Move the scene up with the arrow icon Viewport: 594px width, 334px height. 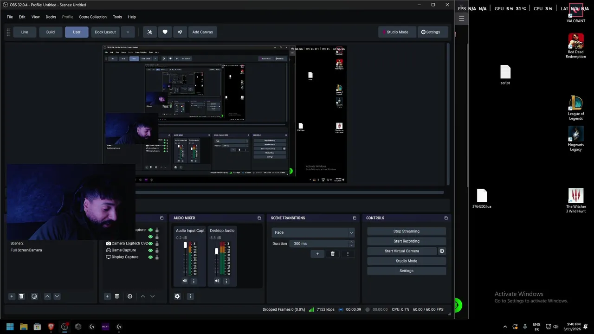[x=47, y=296]
